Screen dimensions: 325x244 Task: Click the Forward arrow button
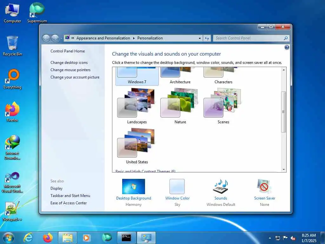[55, 38]
